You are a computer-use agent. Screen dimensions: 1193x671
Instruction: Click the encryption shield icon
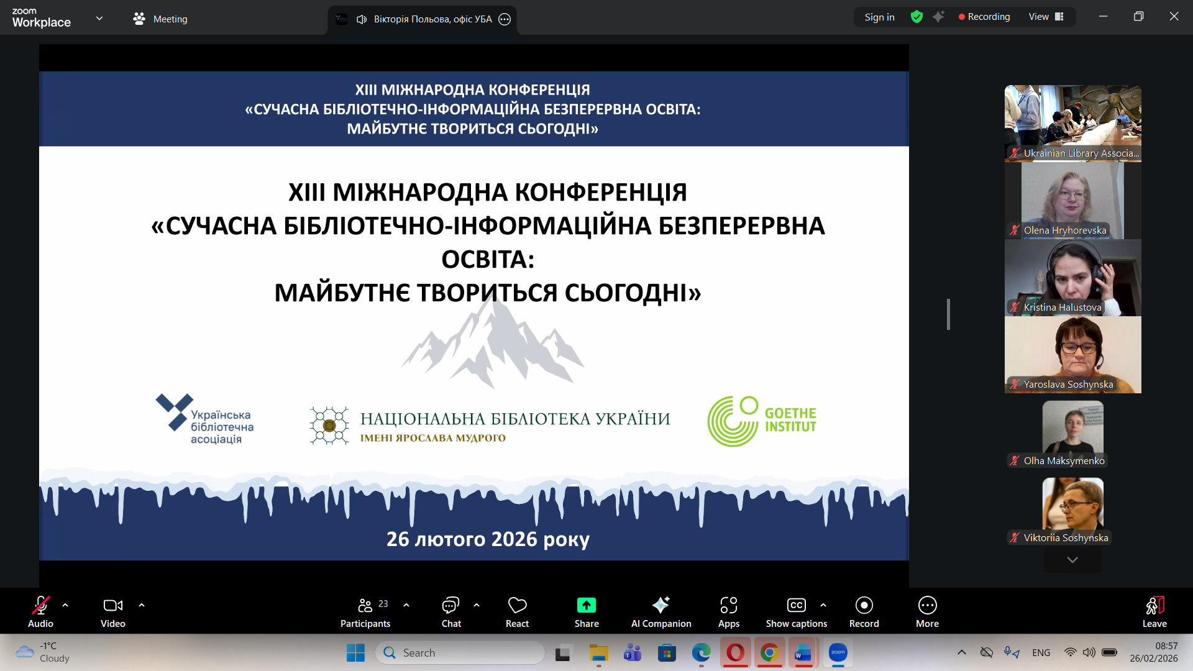[916, 17]
